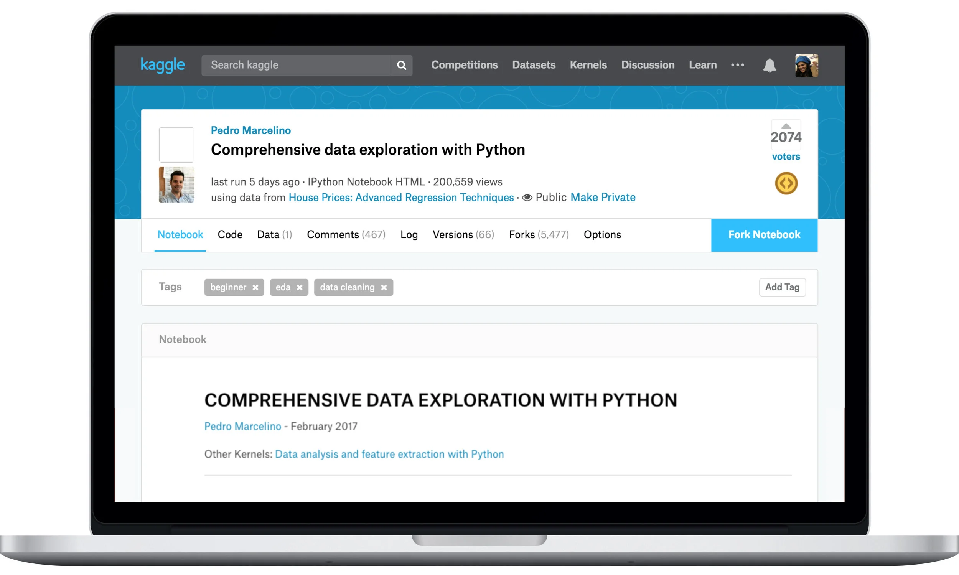Open Competitions in the top nav
The width and height of the screenshot is (959, 575).
[464, 65]
